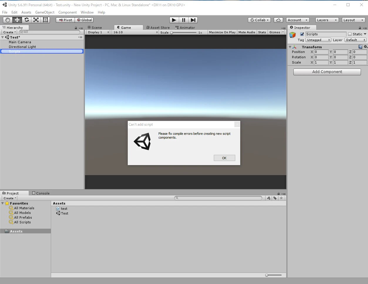Toggle Mute Audio in Game view
Screen dimensions: 368x284
point(247,32)
